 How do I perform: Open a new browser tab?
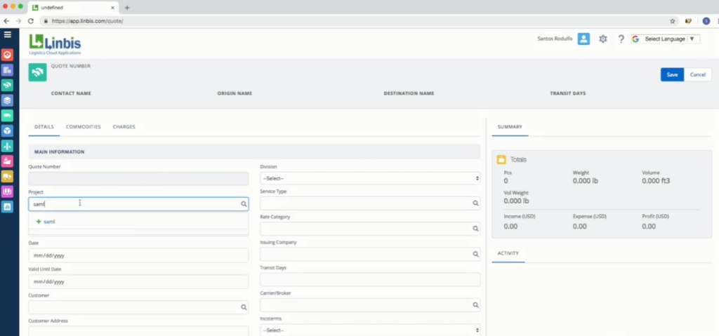(x=127, y=8)
